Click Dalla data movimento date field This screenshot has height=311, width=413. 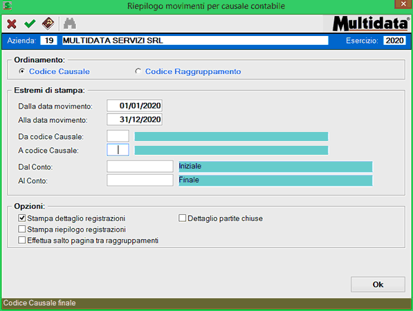134,106
